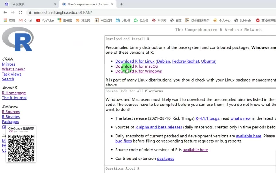Click Download R for Linux

[135, 61]
